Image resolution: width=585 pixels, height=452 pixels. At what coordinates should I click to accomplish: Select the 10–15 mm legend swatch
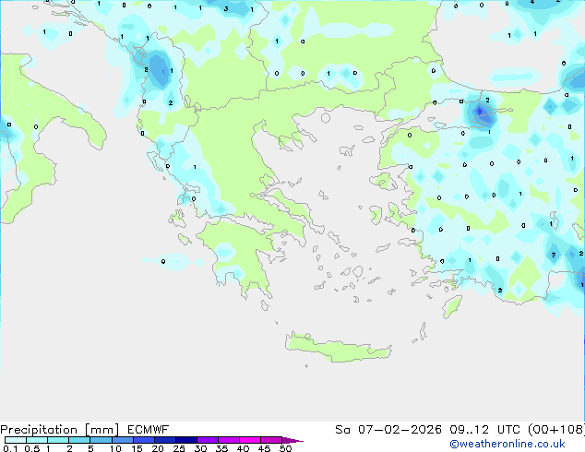(x=122, y=440)
